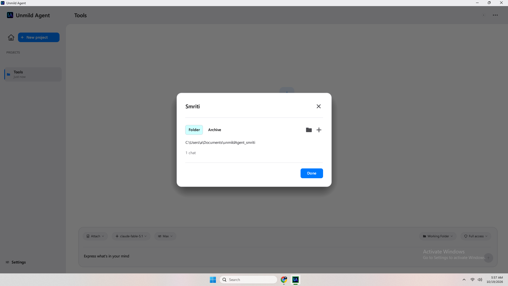This screenshot has width=508, height=286.
Task: Expand the Full access permissions dropdown
Action: click(x=476, y=236)
